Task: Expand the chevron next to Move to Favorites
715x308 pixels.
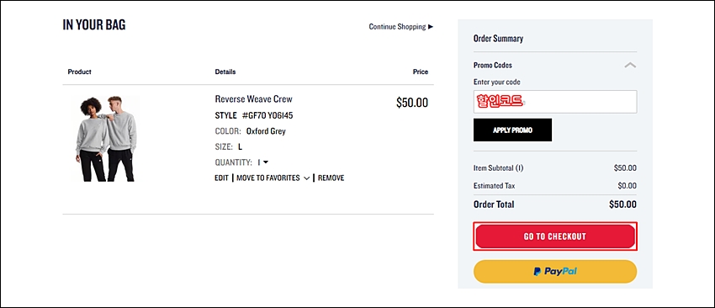Action: pos(306,178)
